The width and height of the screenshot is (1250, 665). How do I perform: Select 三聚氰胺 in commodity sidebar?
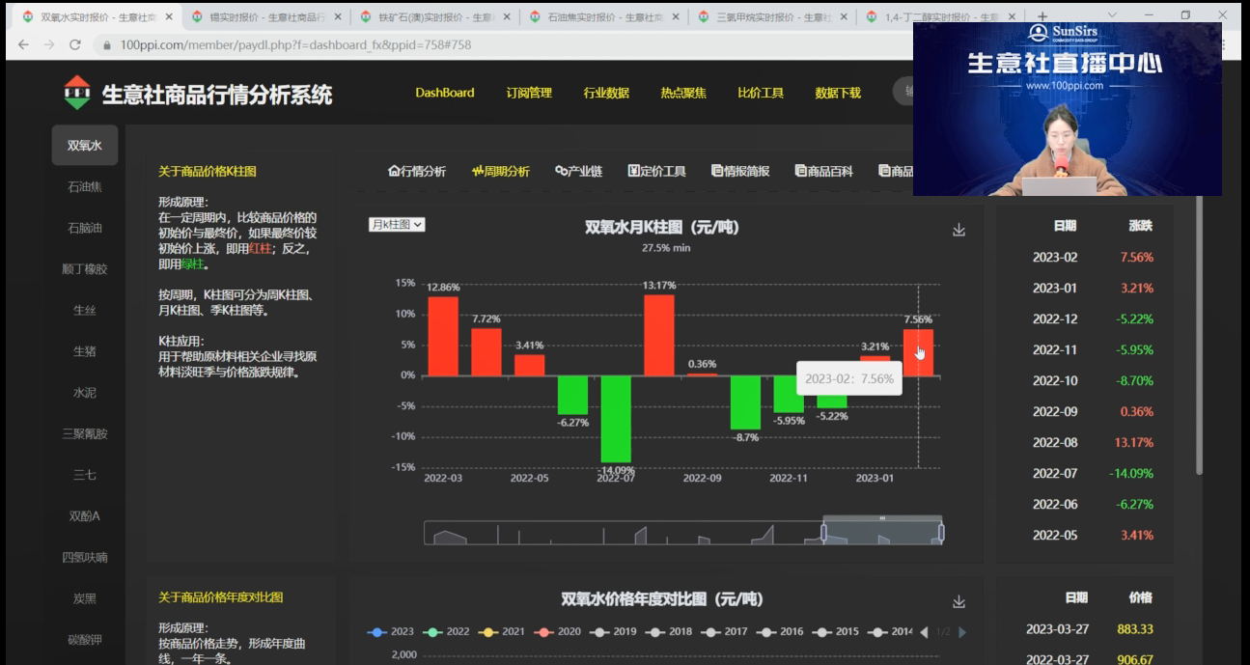pyautogui.click(x=85, y=433)
